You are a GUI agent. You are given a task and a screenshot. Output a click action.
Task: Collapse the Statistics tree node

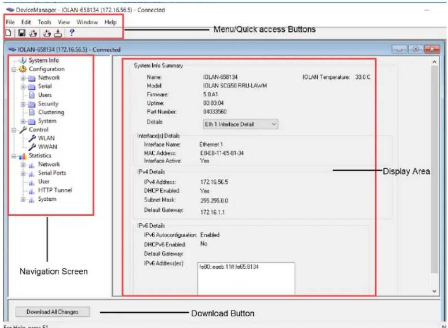point(14,156)
